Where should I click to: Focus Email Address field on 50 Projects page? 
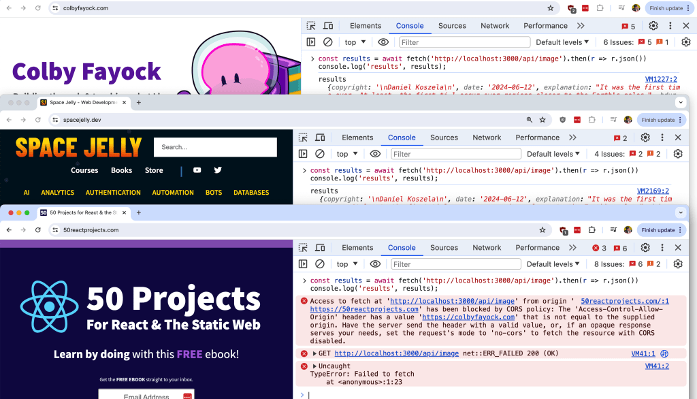pos(146,396)
